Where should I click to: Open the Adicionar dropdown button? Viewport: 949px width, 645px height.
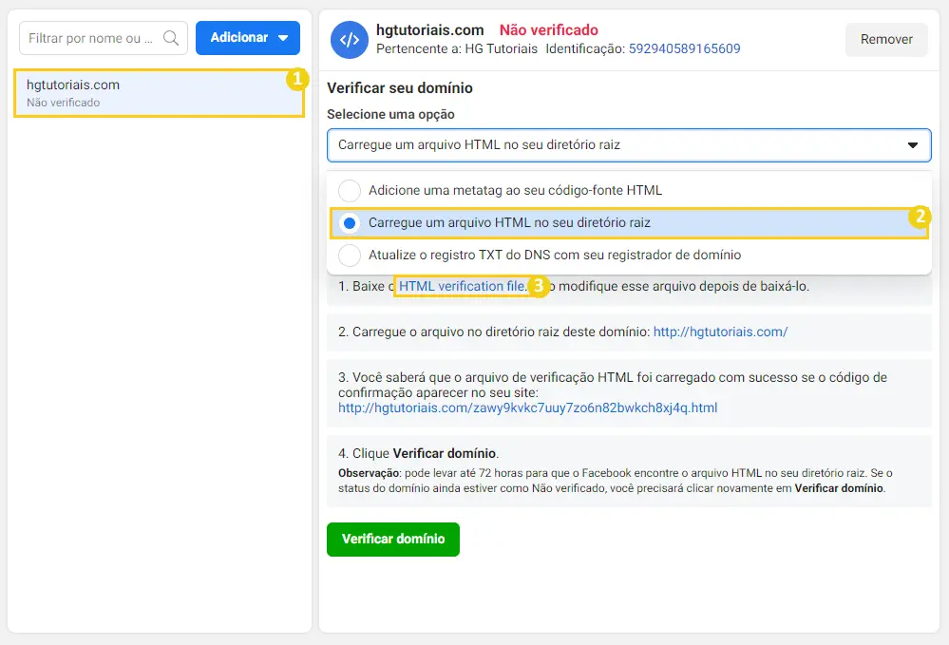click(x=248, y=37)
